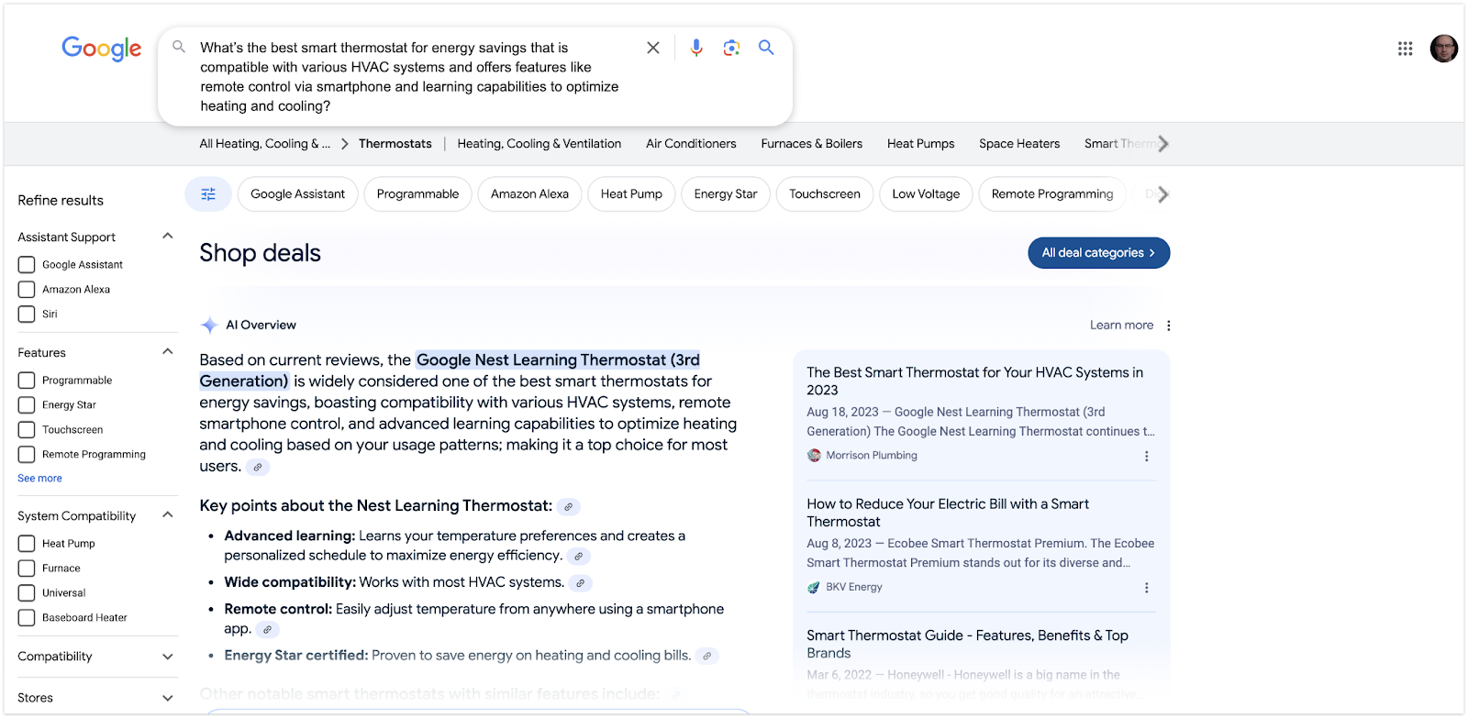Open the Heat Pumps category
Image resolution: width=1468 pixels, height=718 pixels.
921,144
